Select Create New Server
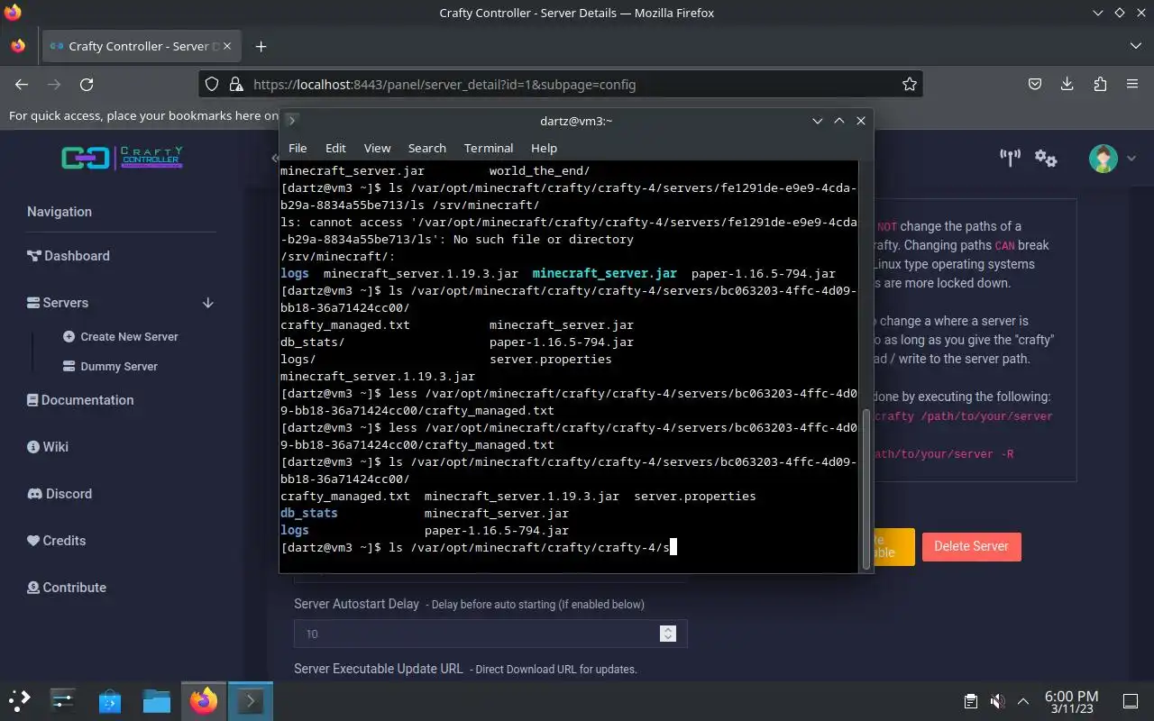 pyautogui.click(x=121, y=336)
